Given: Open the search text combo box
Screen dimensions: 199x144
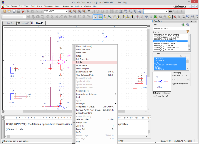Looking at the screenshot, I should click(x=167, y=11).
